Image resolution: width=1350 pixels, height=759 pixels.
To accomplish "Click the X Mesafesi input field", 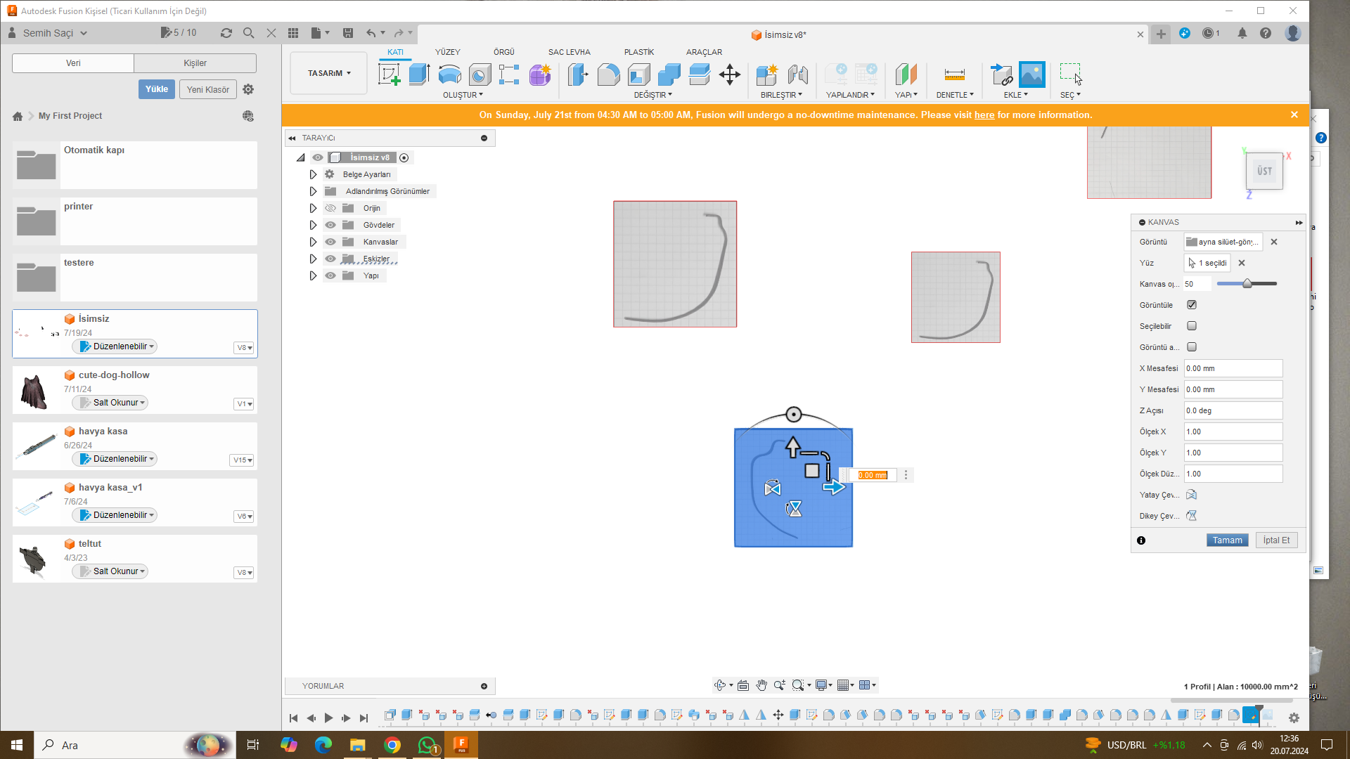I will 1233,368.
